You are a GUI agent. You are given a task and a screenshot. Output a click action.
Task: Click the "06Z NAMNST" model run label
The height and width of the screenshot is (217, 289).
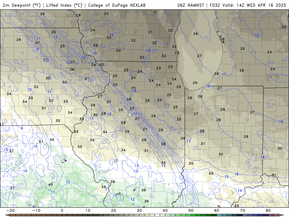point(191,5)
